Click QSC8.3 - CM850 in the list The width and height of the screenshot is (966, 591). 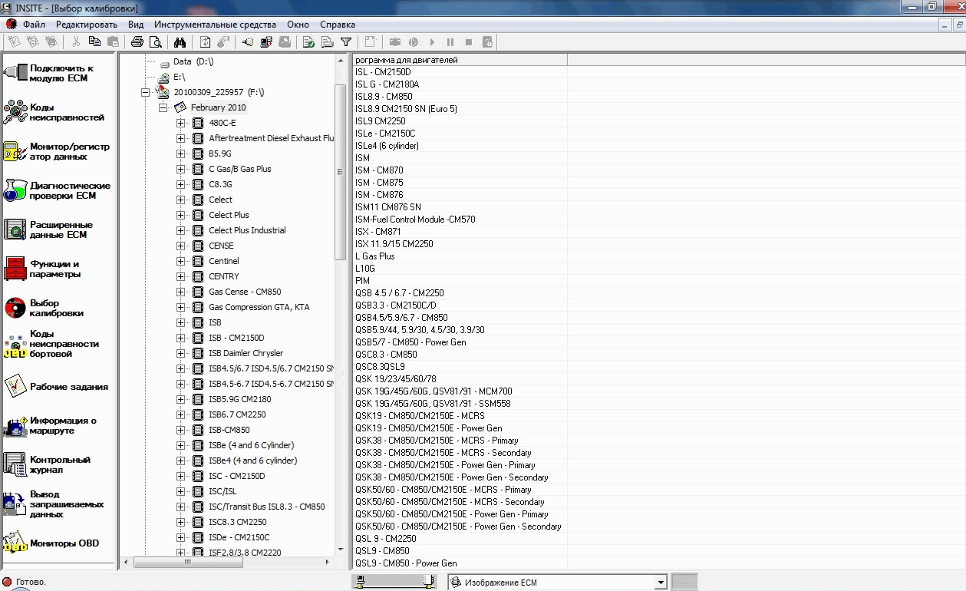point(386,355)
